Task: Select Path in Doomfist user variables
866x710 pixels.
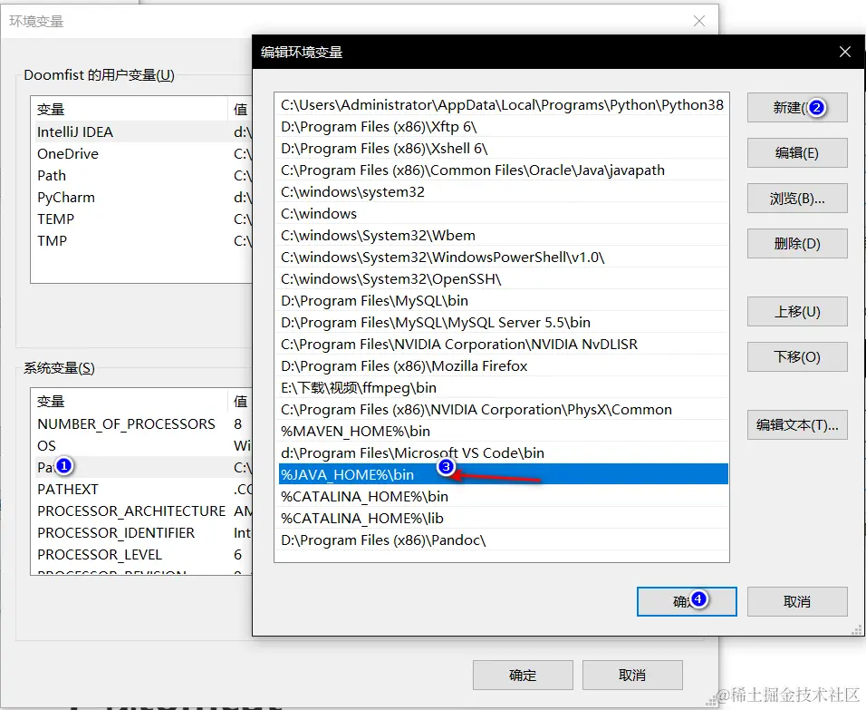Action: click(142, 175)
